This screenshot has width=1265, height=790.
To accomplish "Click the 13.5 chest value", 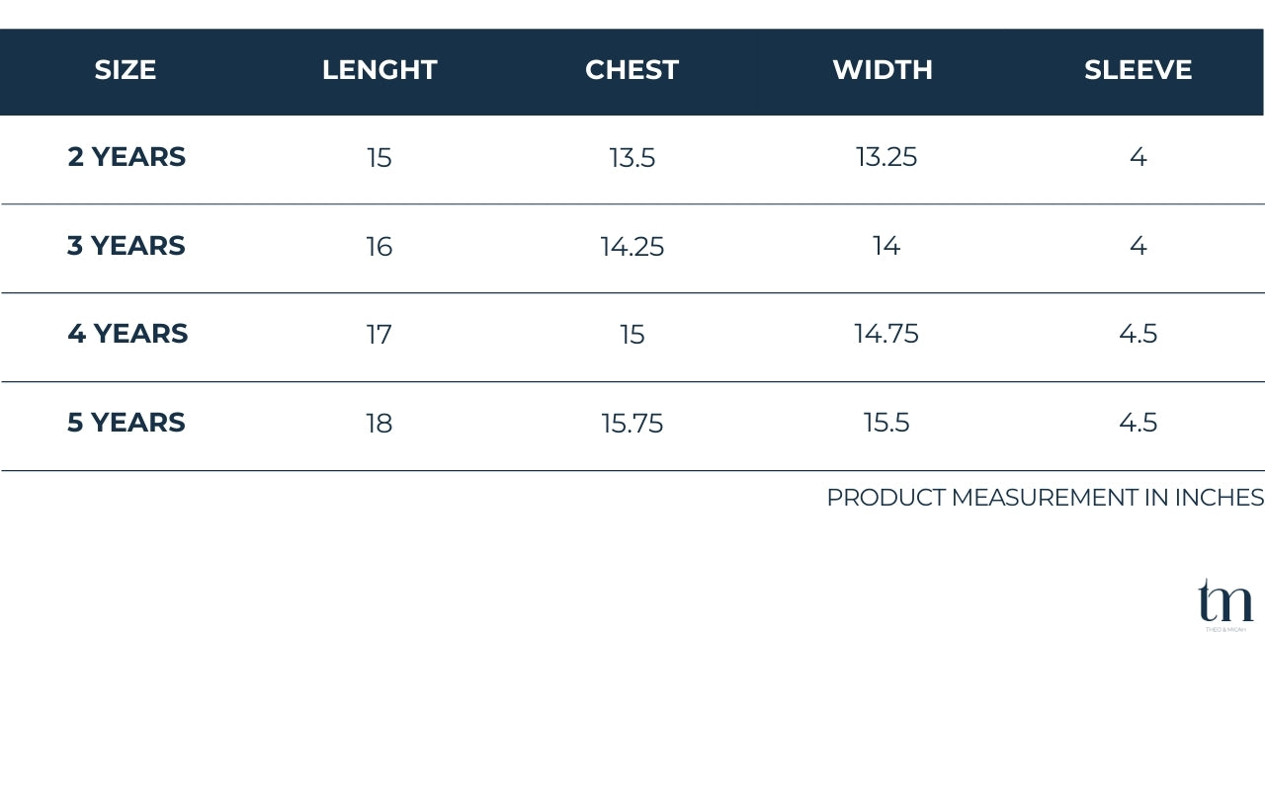I will pyautogui.click(x=632, y=158).
